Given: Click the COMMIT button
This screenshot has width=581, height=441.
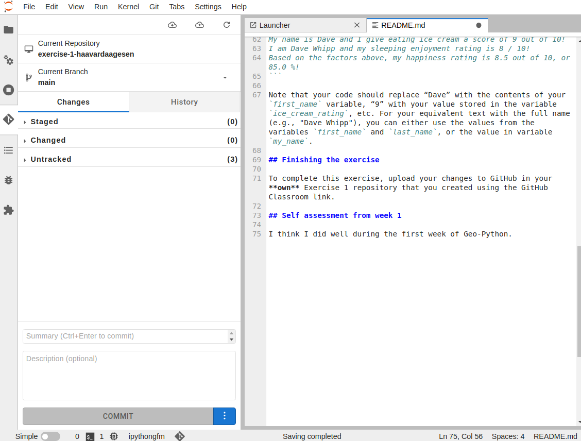Looking at the screenshot, I should point(118,416).
